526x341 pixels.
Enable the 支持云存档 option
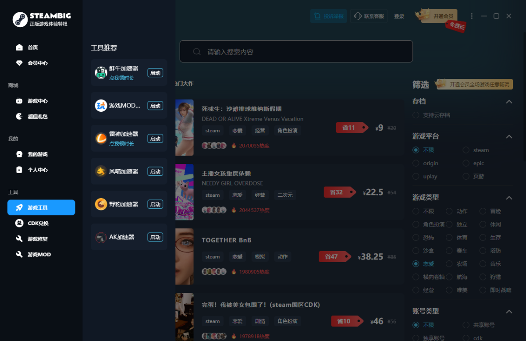(x=416, y=115)
